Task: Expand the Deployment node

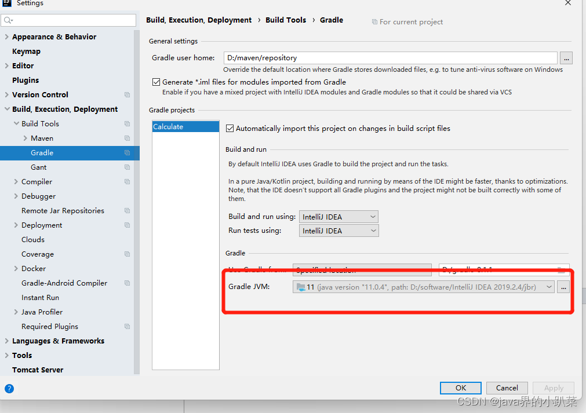Action: point(16,225)
